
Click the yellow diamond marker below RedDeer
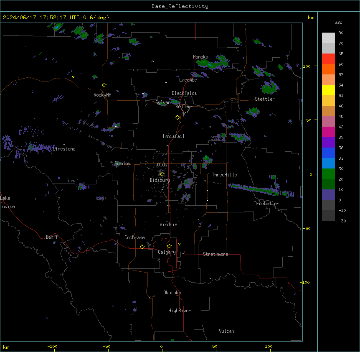178,117
